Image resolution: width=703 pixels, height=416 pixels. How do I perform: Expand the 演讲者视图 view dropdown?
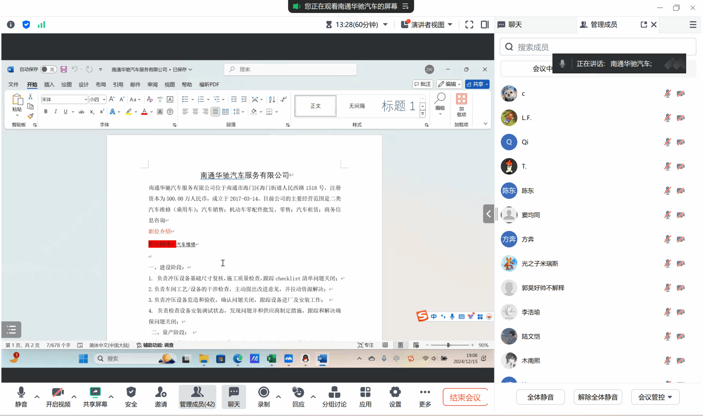pos(450,25)
